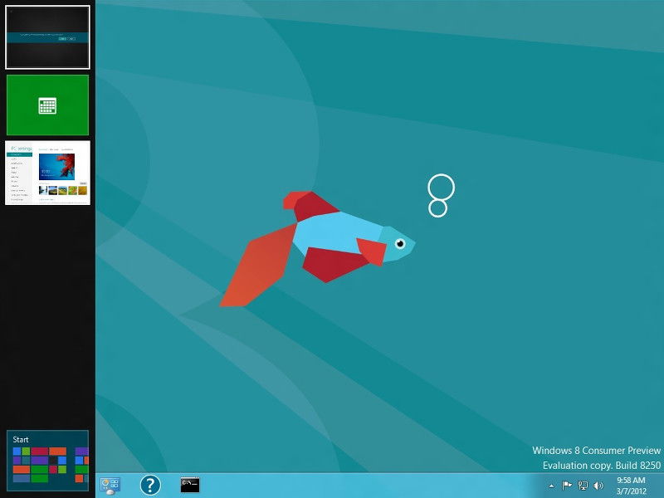Image resolution: width=664 pixels, height=498 pixels.
Task: Open the volume speaker tray icon
Action: pyautogui.click(x=598, y=486)
